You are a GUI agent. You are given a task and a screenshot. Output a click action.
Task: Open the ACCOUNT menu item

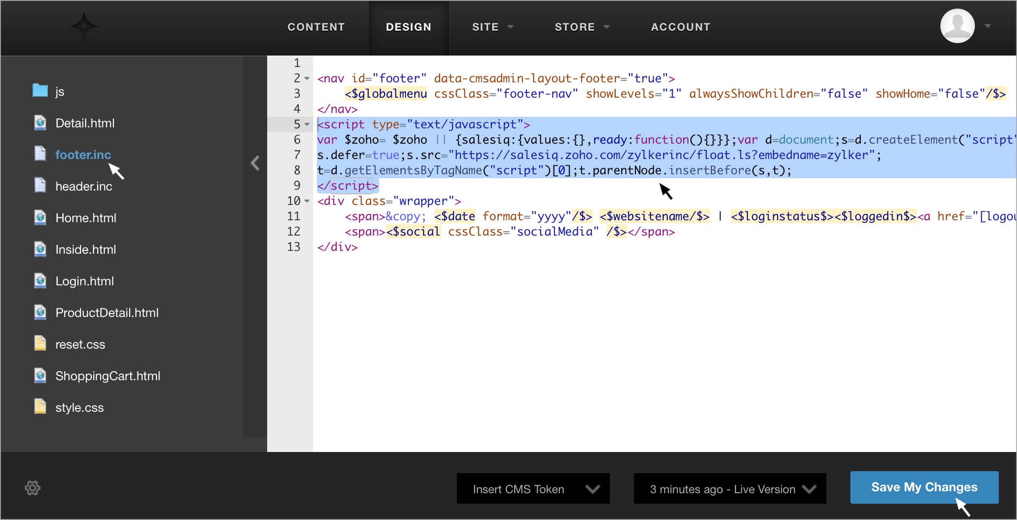(x=680, y=27)
